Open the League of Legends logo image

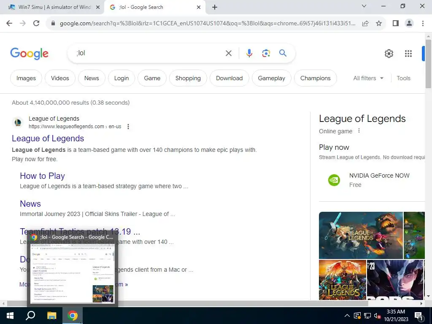click(x=361, y=235)
